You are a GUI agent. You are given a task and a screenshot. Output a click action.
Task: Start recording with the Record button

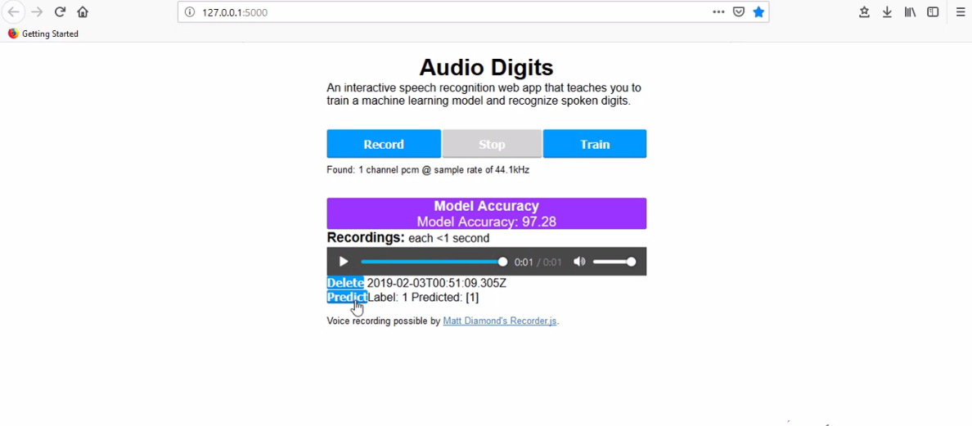click(x=384, y=144)
